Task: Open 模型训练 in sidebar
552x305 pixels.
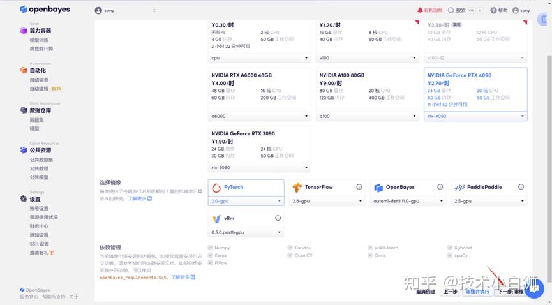Action: 39,40
